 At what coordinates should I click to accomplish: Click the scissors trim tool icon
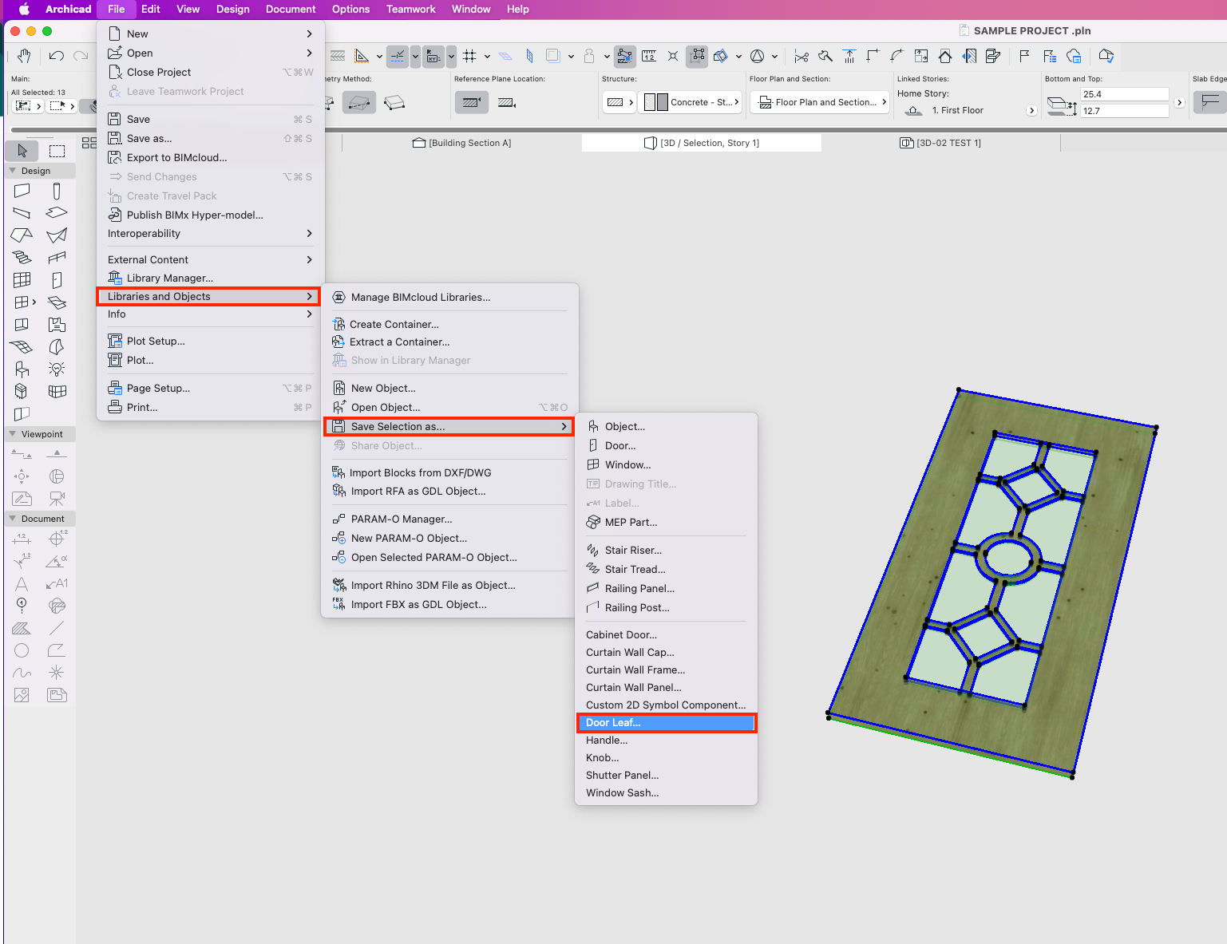click(802, 56)
